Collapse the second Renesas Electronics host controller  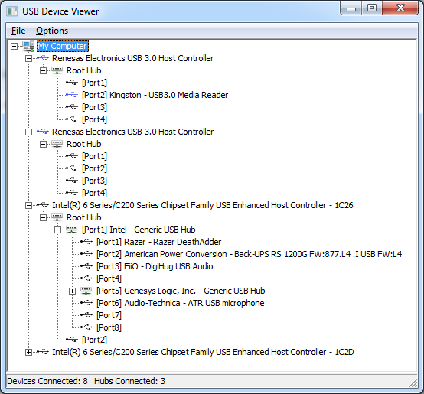(28, 132)
